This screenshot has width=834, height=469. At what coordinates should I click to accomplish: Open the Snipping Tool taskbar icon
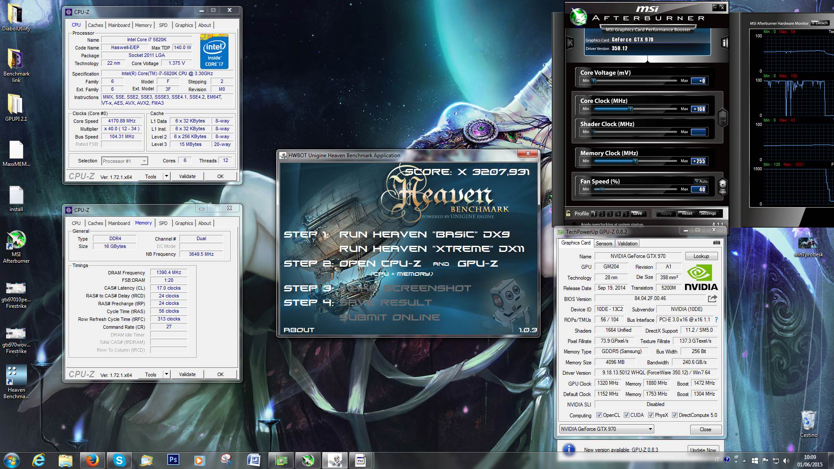227,460
